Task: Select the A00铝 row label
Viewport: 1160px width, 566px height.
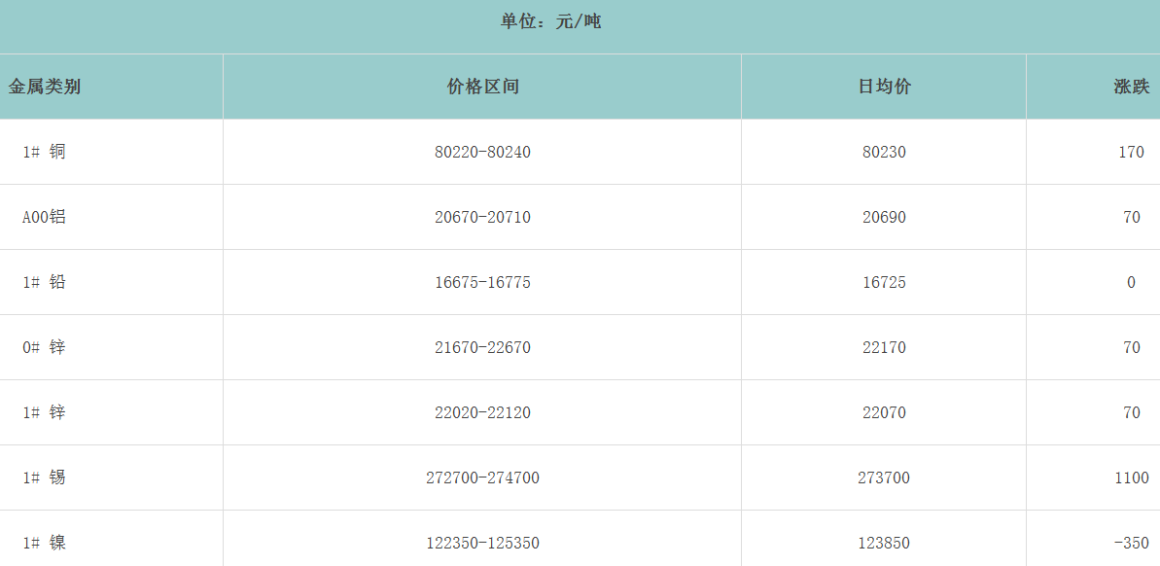Action: pos(45,217)
